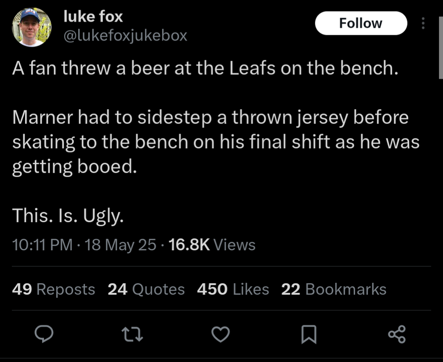Open the 22 Bookmarks count

pyautogui.click(x=333, y=289)
